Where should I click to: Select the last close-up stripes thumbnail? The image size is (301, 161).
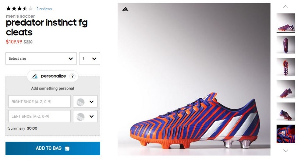tap(286, 134)
